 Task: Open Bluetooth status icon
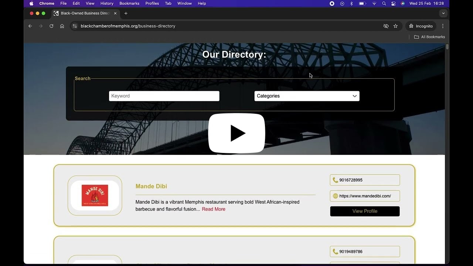(x=351, y=3)
